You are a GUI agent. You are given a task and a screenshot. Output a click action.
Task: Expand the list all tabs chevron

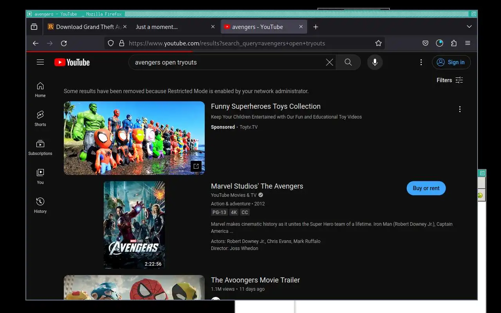point(469,27)
